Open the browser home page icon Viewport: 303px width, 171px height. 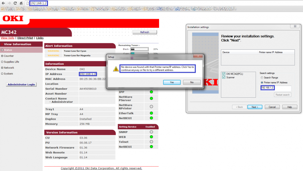21,3
